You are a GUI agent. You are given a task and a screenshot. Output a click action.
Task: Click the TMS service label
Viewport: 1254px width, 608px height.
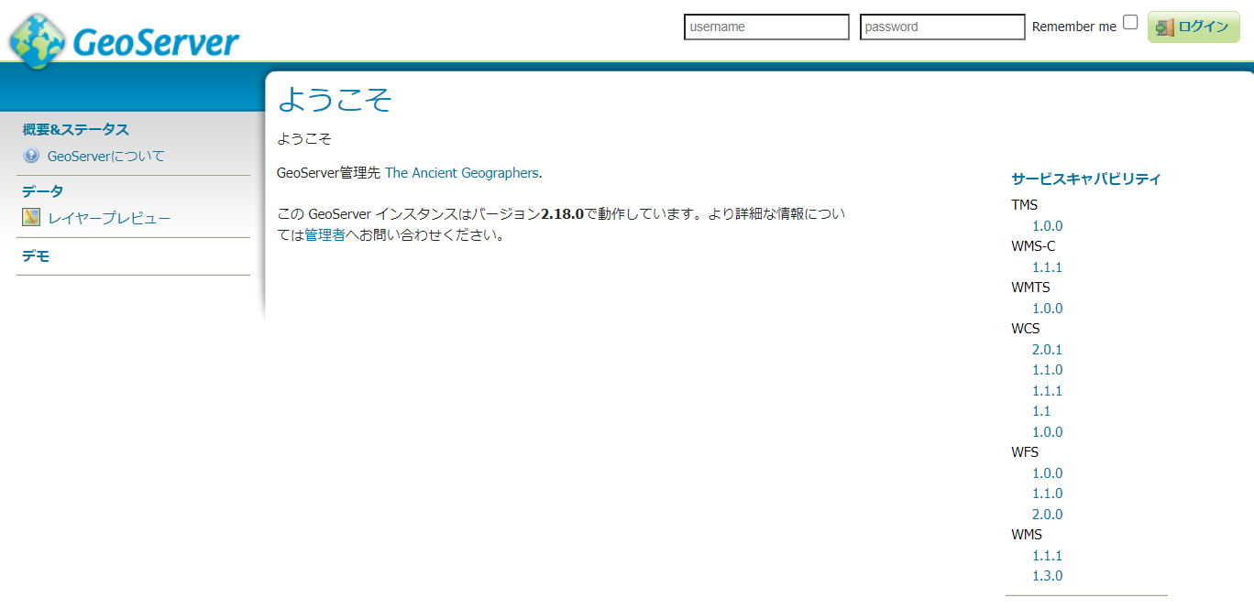click(x=1025, y=205)
